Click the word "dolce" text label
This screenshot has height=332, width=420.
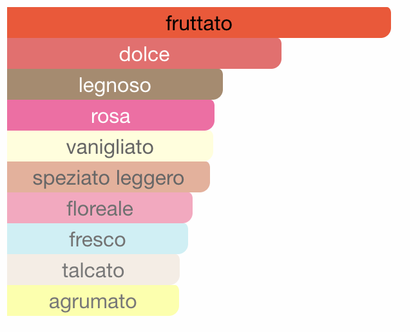click(x=144, y=54)
